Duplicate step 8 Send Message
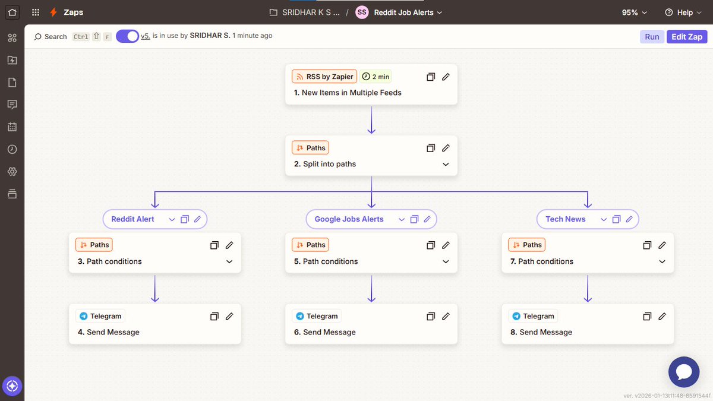The height and width of the screenshot is (401, 713). pos(647,317)
